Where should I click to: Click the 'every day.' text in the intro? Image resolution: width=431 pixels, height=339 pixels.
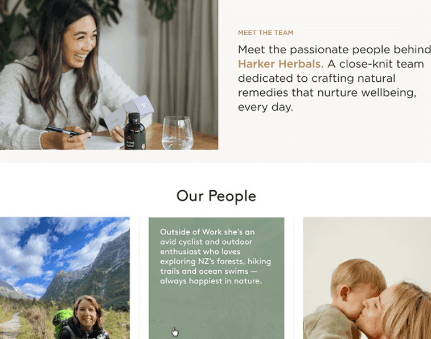[265, 107]
